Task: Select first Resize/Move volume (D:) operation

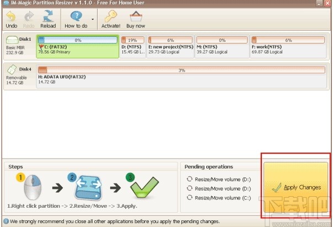Action: [x=219, y=180]
